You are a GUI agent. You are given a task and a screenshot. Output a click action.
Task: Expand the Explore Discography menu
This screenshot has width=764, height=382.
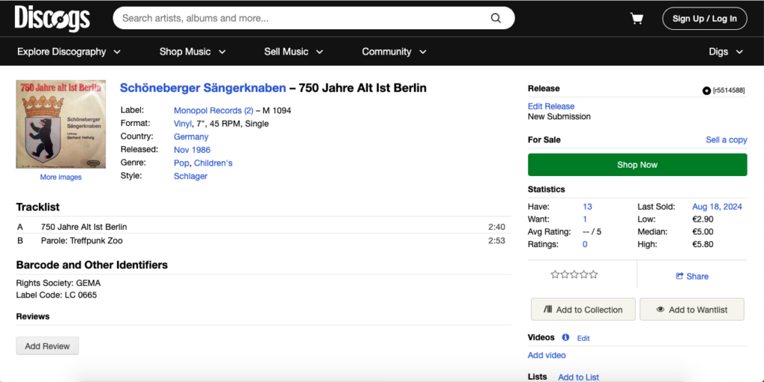click(x=69, y=51)
